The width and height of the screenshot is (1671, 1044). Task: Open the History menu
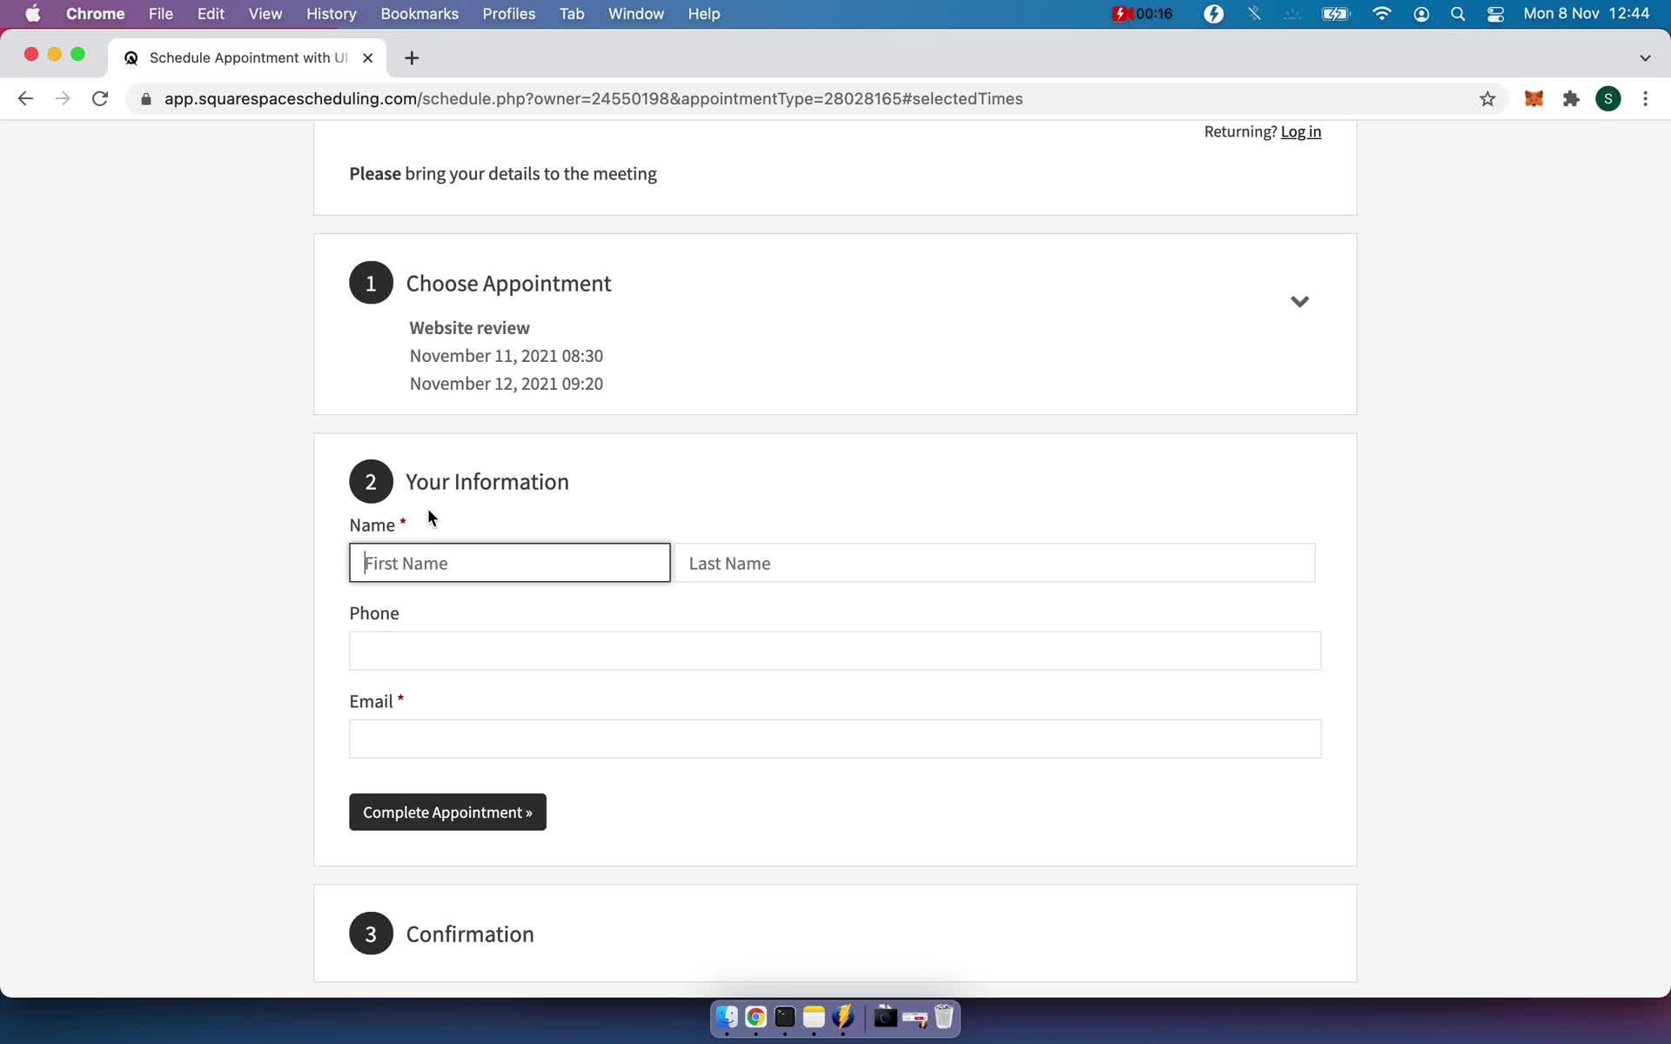pyautogui.click(x=331, y=14)
